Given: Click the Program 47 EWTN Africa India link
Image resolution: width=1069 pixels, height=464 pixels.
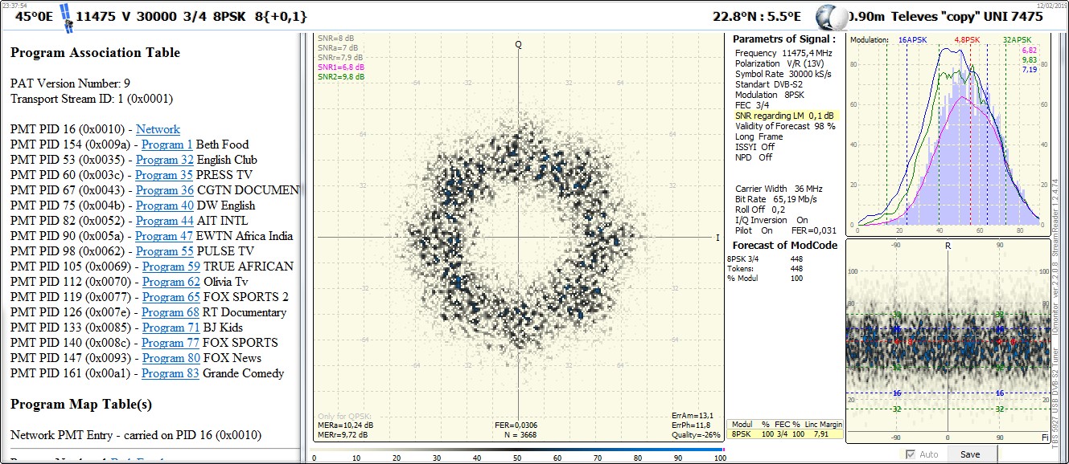Looking at the screenshot, I should pyautogui.click(x=164, y=236).
